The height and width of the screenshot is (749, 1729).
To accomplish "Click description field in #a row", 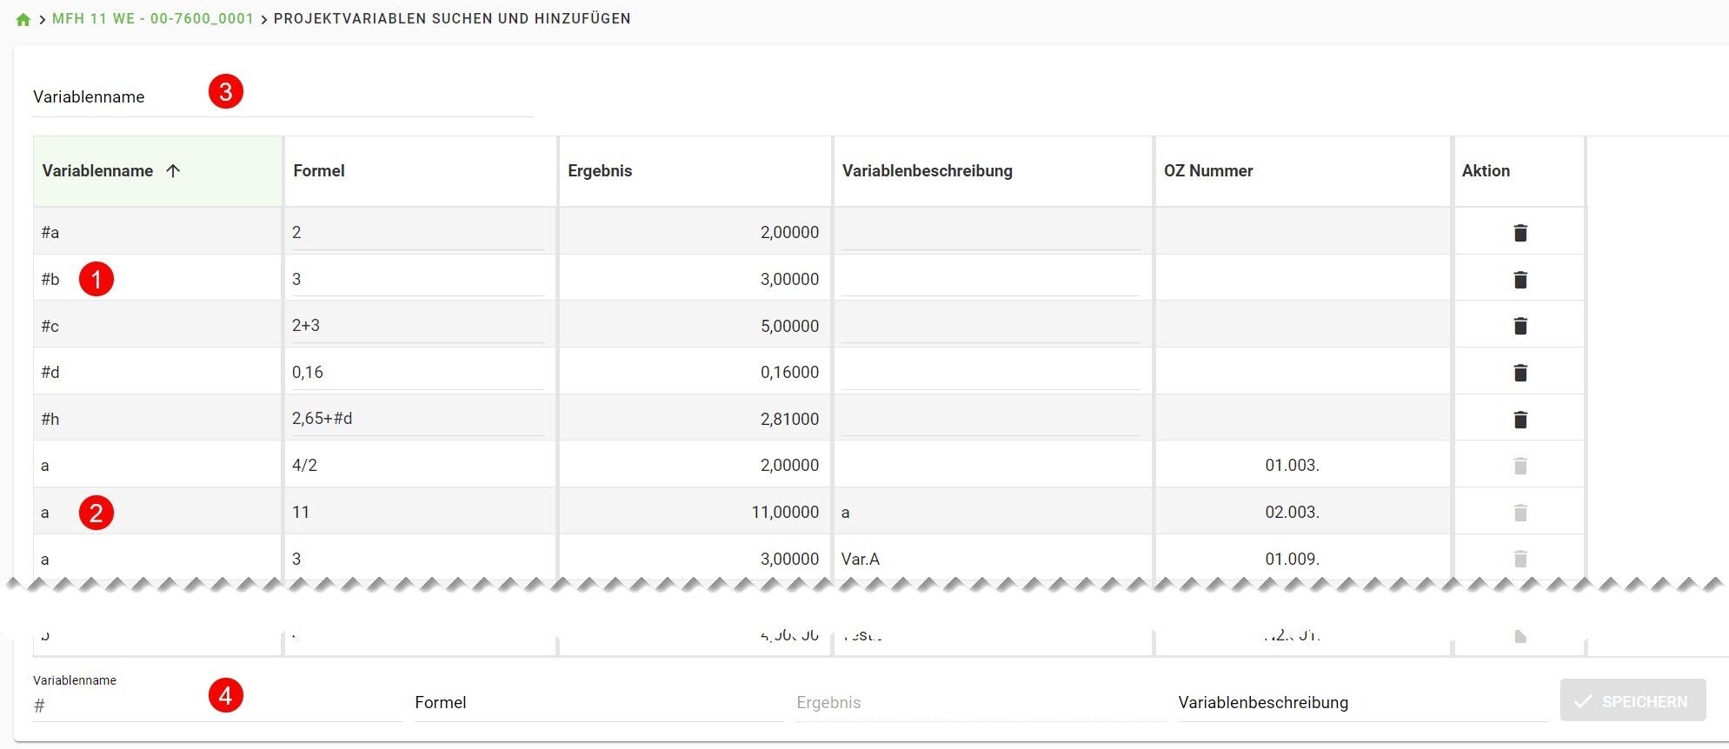I will tap(989, 233).
